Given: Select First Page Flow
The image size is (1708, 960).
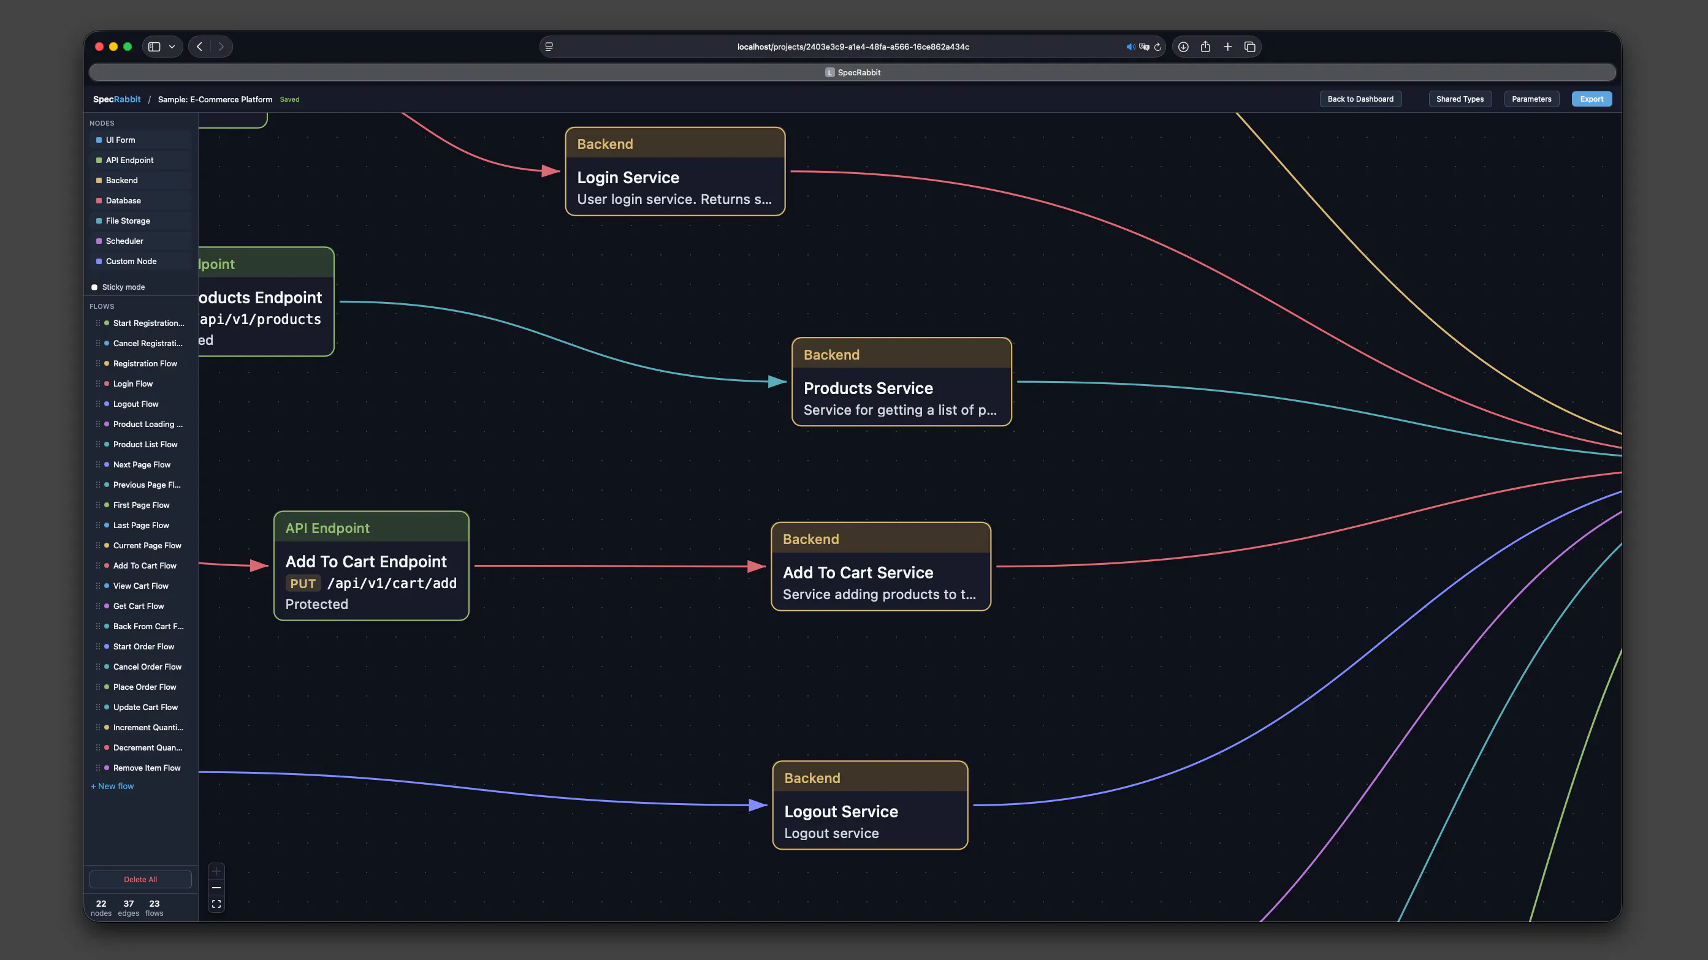Looking at the screenshot, I should (140, 505).
